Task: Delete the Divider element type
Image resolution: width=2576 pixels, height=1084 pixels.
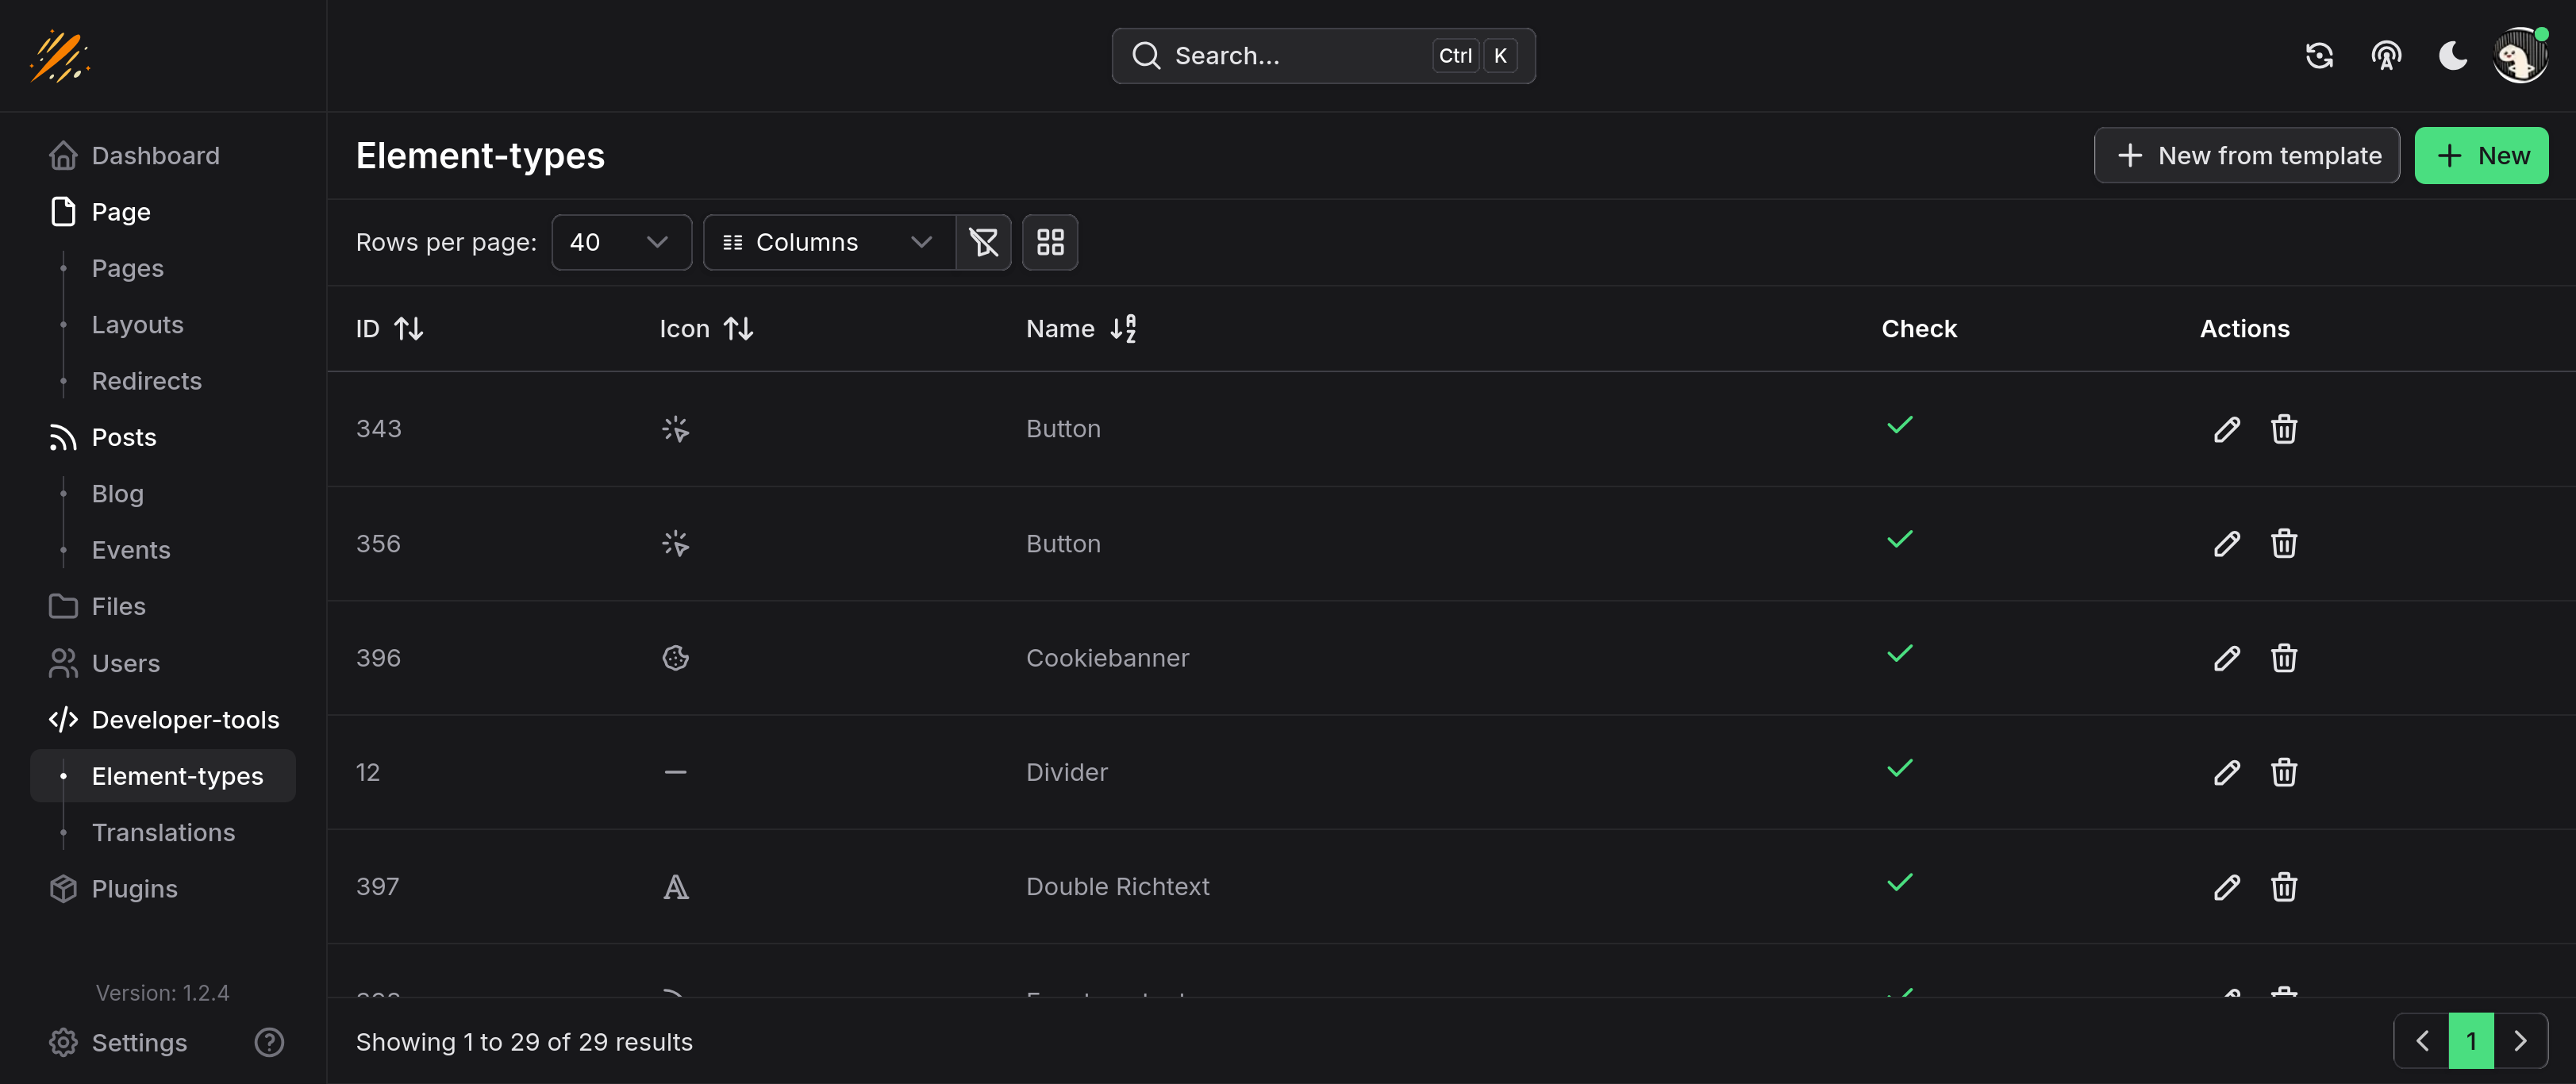Action: point(2283,772)
